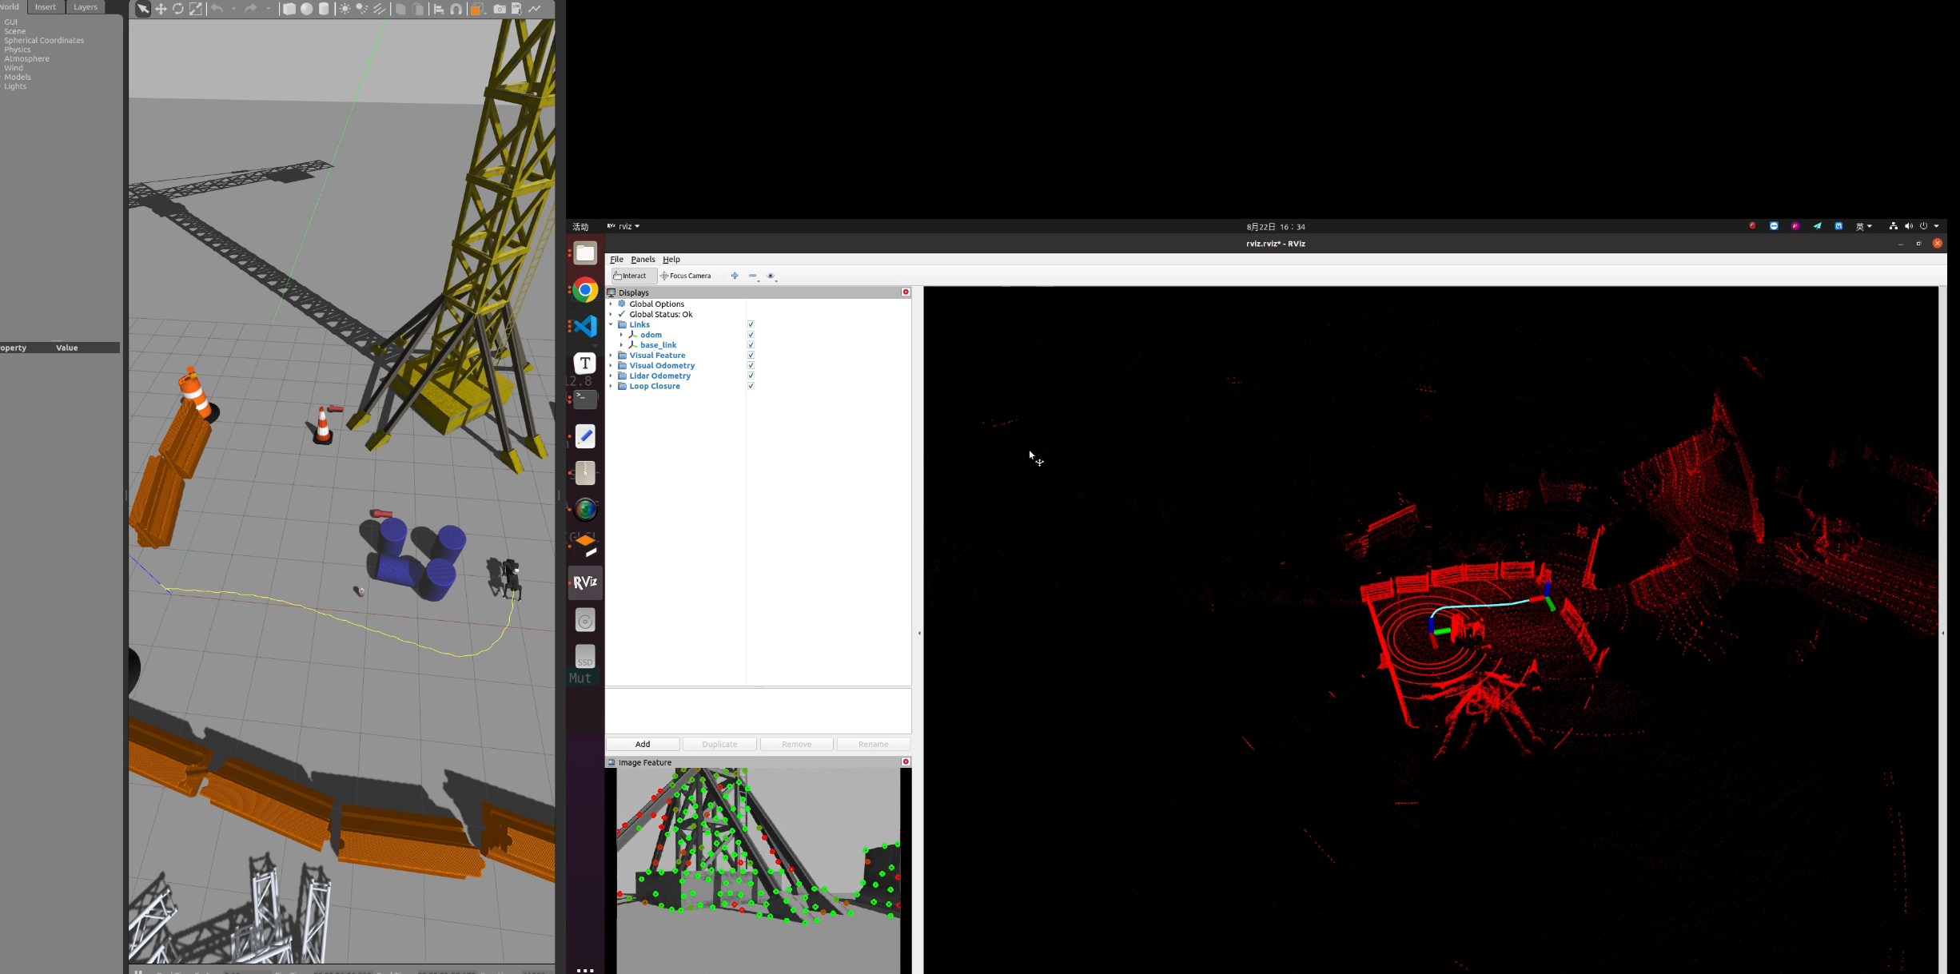The width and height of the screenshot is (1960, 974).
Task: Toggle visibility checkbox for Loop Closure
Action: click(751, 386)
